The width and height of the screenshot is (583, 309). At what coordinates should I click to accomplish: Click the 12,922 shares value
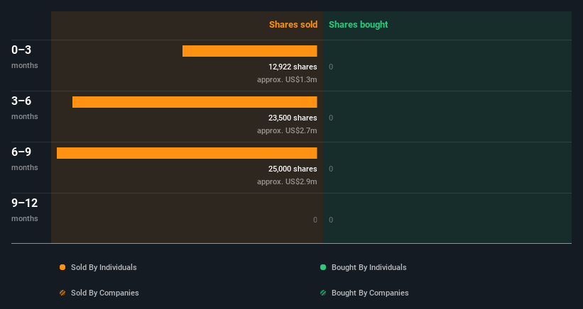tap(293, 67)
